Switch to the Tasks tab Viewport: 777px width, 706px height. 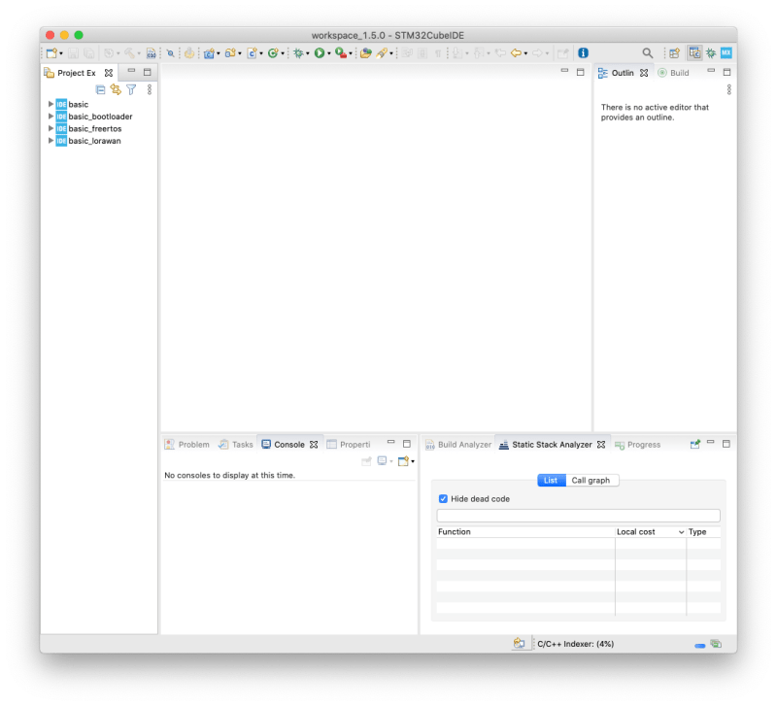pyautogui.click(x=236, y=445)
